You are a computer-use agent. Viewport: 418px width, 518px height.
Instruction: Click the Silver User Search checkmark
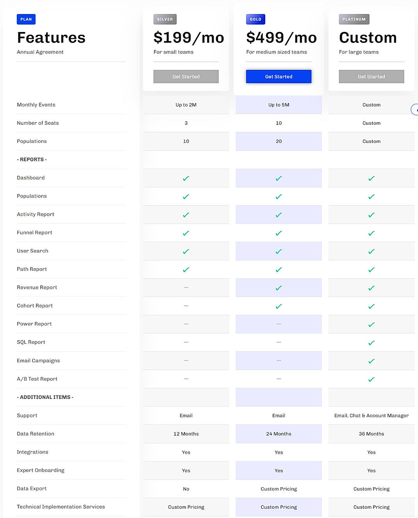click(186, 251)
